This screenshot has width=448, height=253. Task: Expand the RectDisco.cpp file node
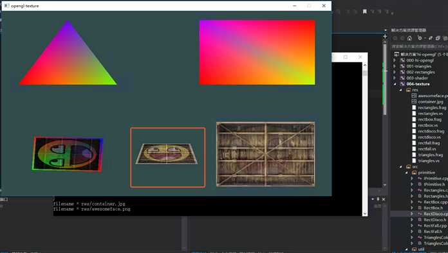[412, 214]
